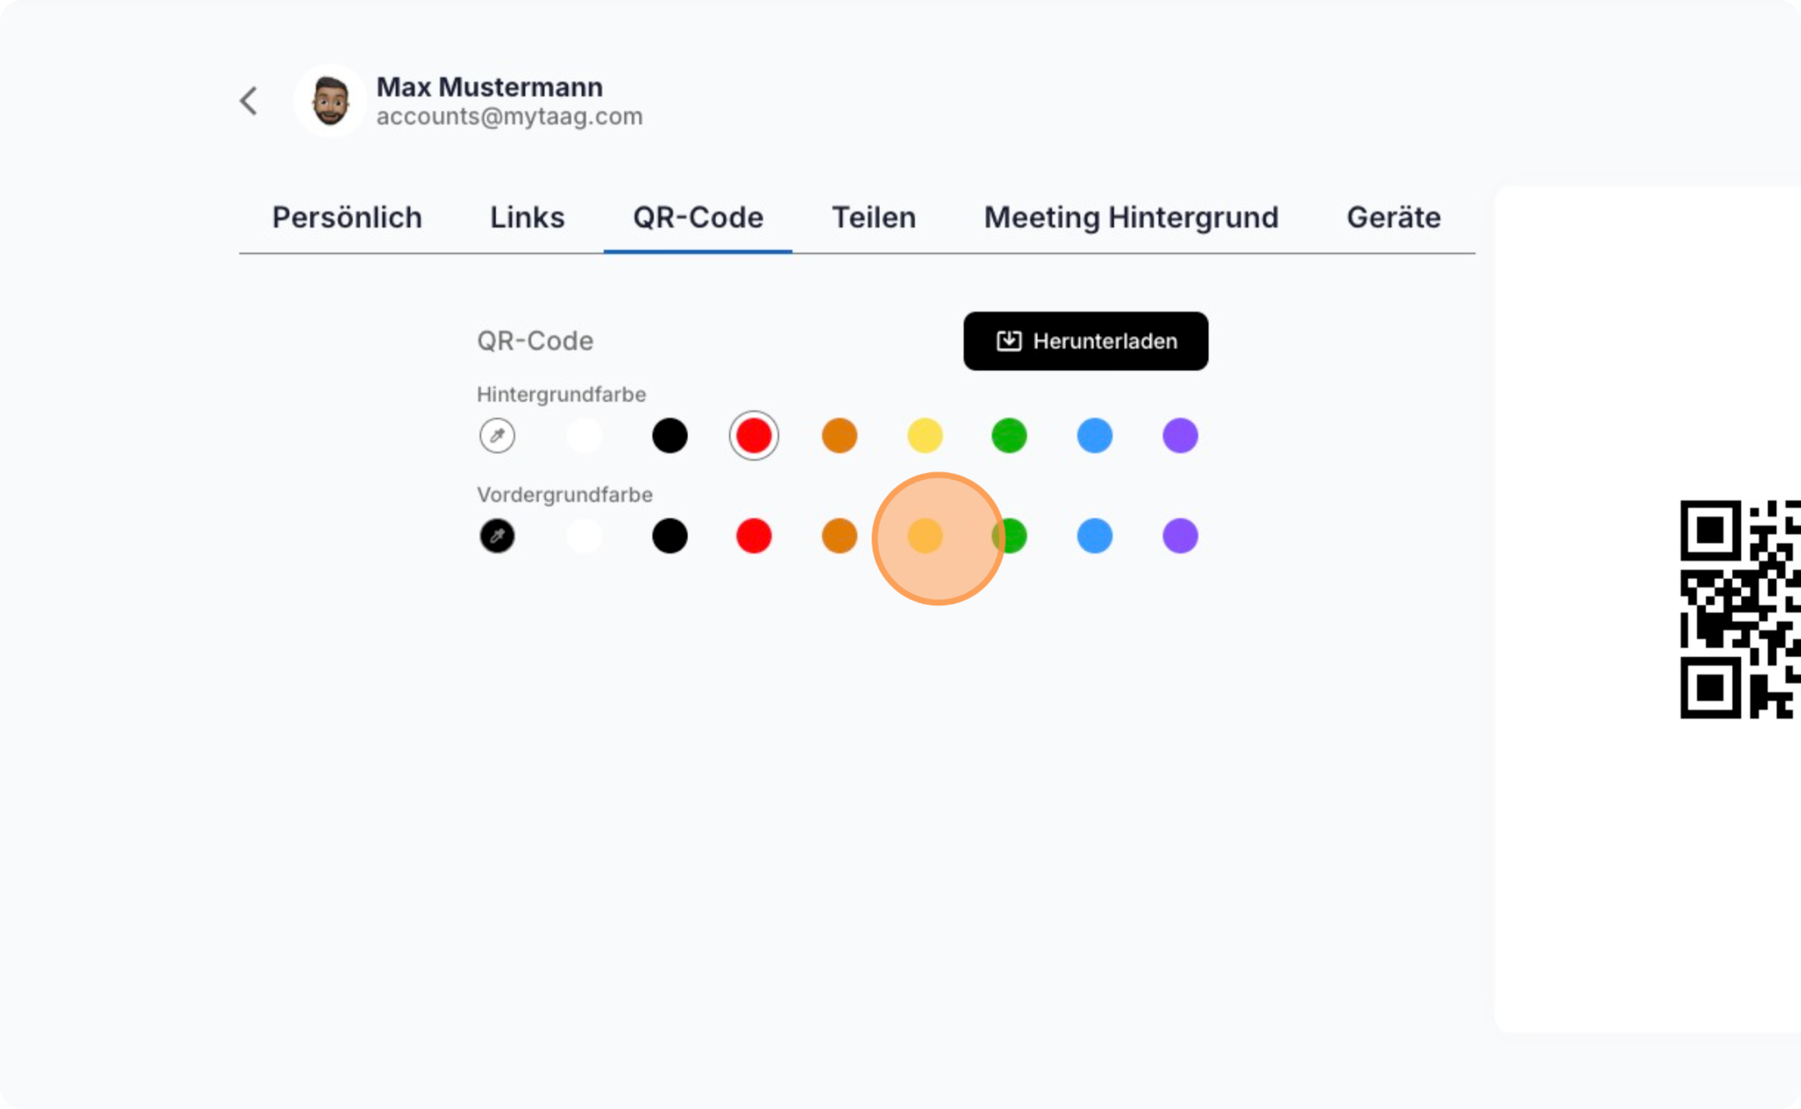Pick the blue Vordergrundfarbe swatch
This screenshot has height=1109, width=1801.
[x=1095, y=536]
